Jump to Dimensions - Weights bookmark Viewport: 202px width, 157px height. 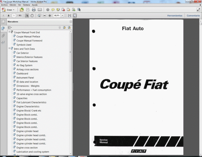(x=28, y=86)
